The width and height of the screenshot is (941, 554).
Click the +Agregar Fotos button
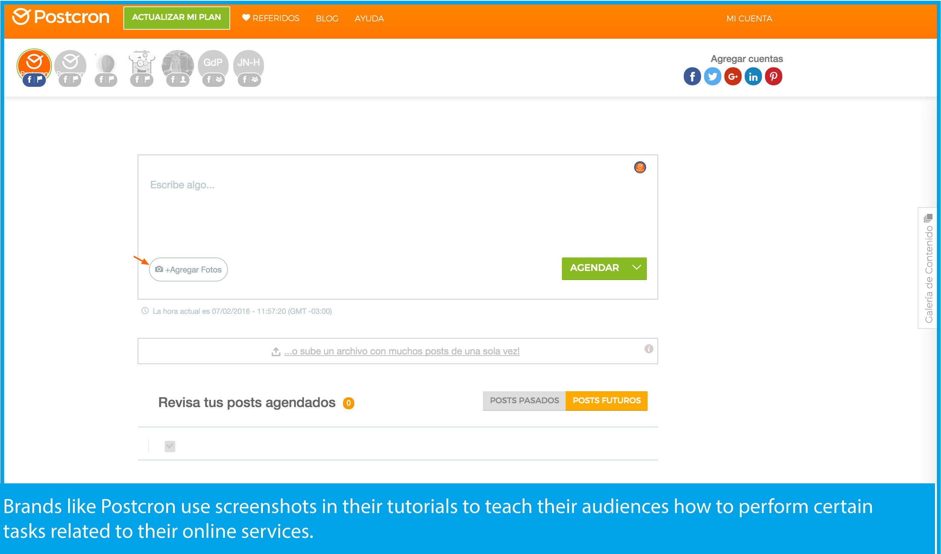188,269
